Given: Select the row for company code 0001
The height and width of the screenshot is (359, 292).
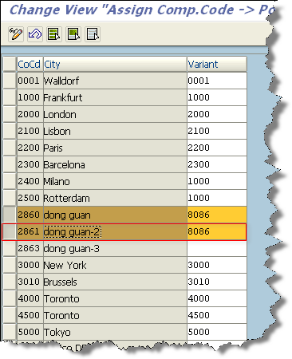Looking at the screenshot, I should coord(10,81).
